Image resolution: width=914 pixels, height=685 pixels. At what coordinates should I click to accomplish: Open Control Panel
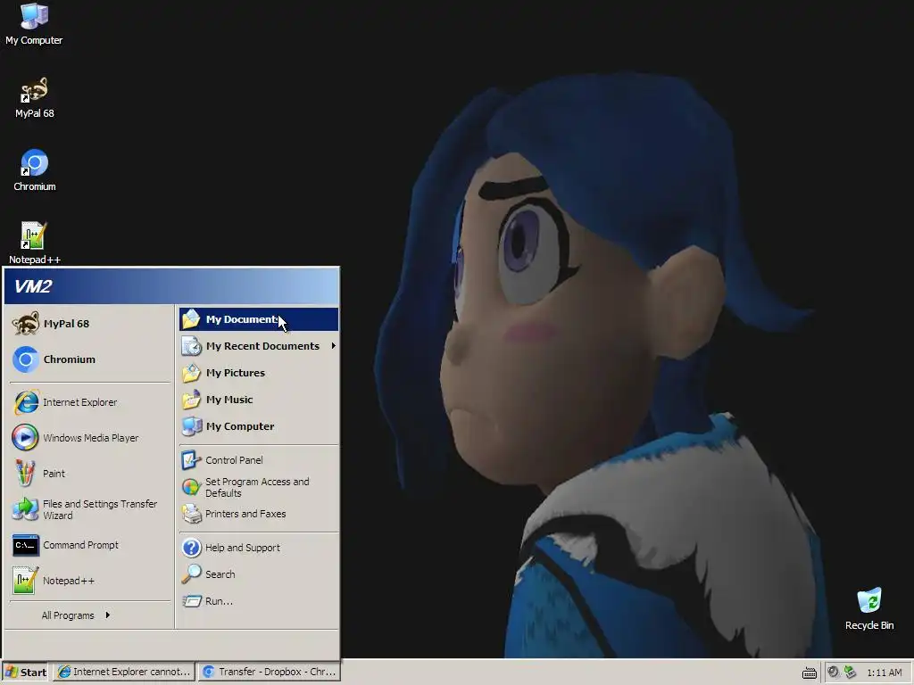(x=259, y=460)
